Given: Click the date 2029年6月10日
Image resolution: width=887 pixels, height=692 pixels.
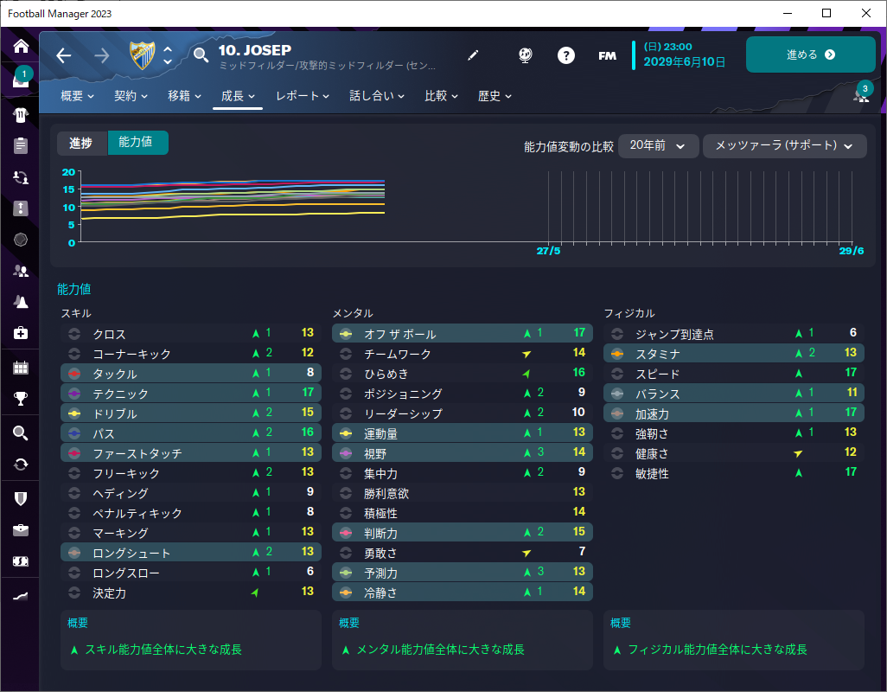Looking at the screenshot, I should tap(685, 62).
